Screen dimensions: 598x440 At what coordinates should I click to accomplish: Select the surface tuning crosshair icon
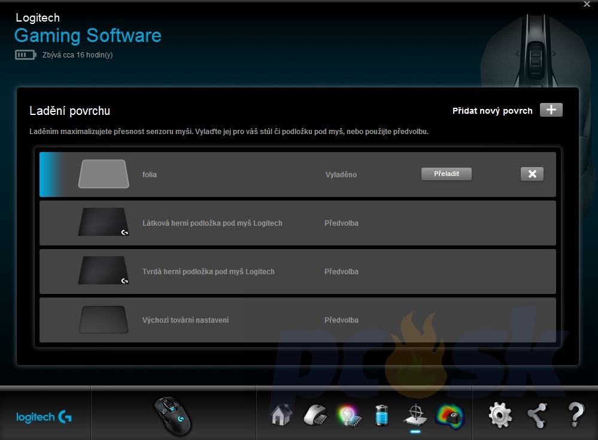[x=415, y=415]
